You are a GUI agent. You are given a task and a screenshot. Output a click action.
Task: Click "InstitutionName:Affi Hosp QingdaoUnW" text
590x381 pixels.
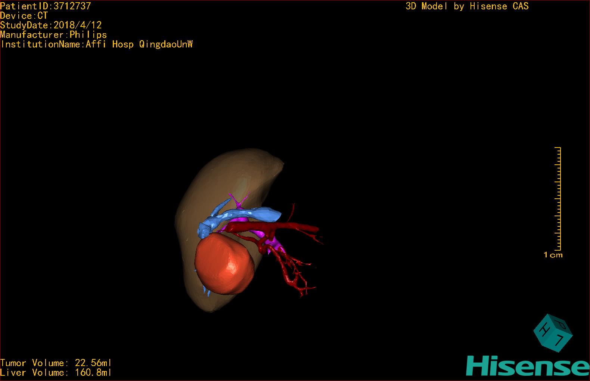pos(97,44)
